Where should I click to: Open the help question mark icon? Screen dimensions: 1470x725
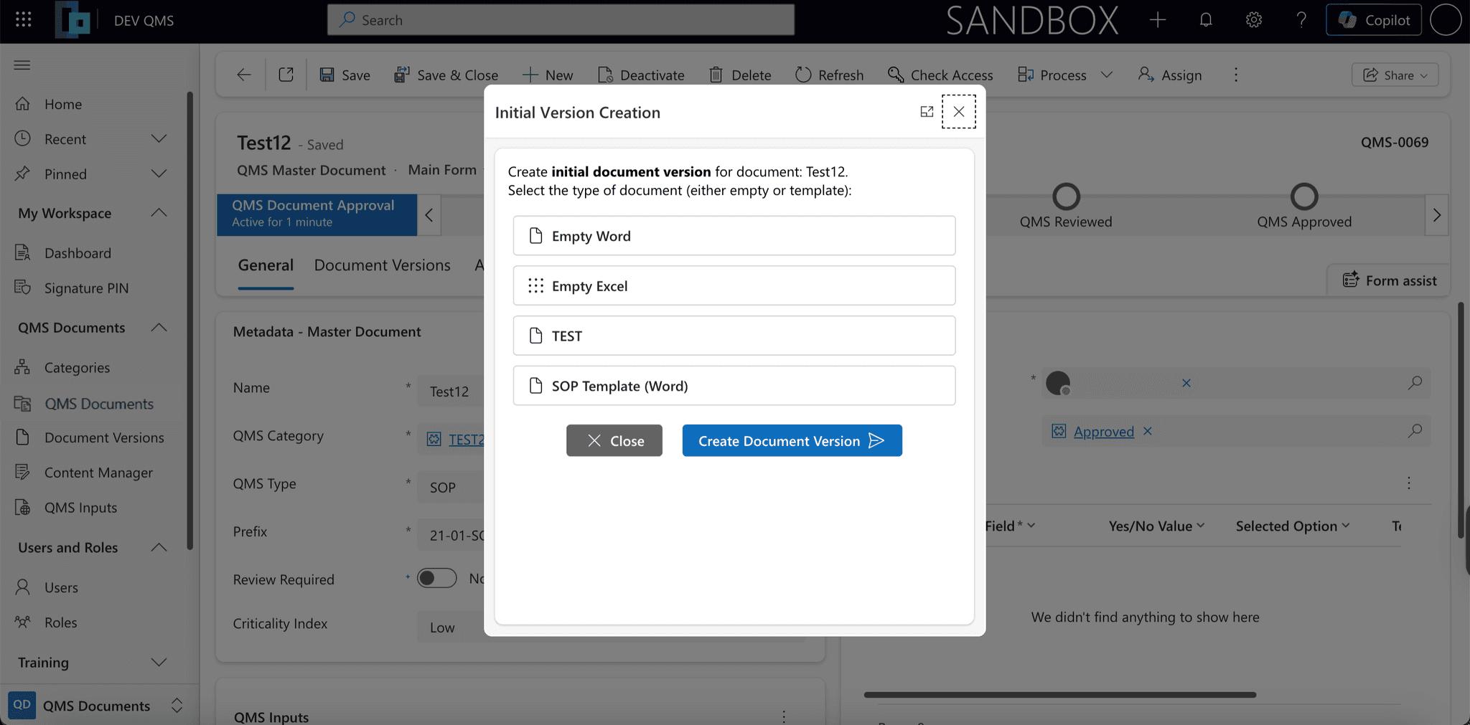click(1301, 20)
